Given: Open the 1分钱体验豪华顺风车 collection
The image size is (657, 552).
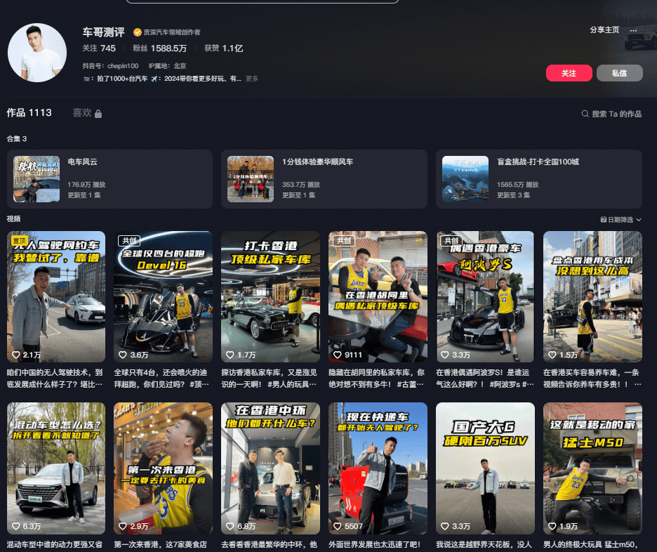Looking at the screenshot, I should click(x=324, y=179).
